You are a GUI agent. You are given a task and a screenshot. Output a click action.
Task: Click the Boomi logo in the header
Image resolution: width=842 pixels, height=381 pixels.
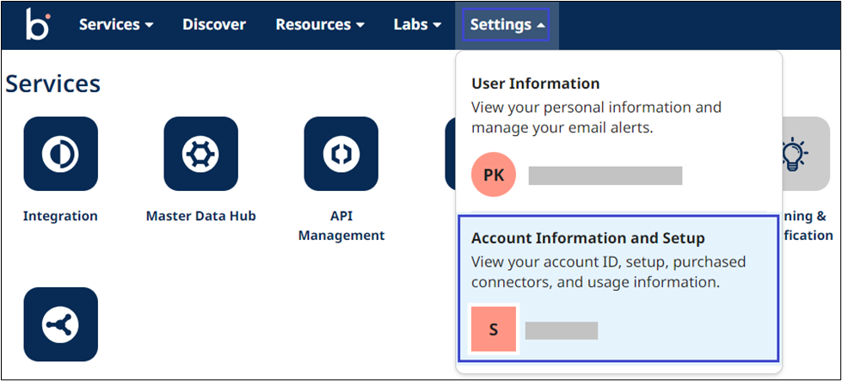(x=37, y=25)
